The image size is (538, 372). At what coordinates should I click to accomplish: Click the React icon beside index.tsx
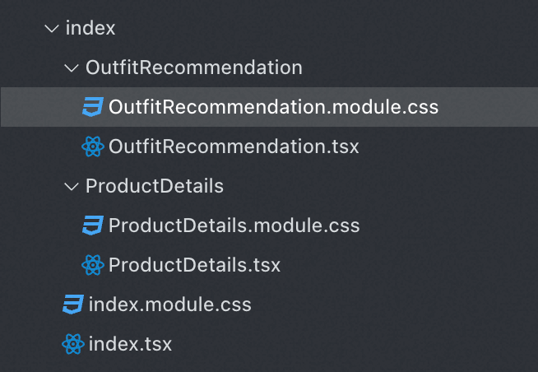pyautogui.click(x=73, y=344)
